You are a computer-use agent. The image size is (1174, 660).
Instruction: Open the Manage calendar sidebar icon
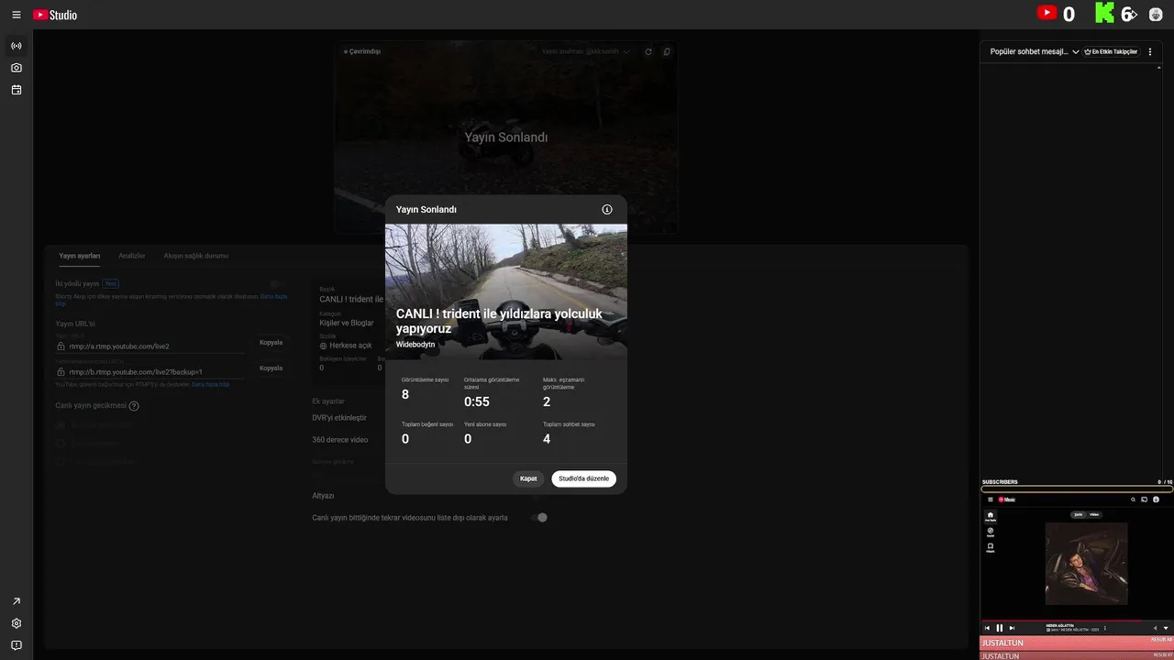17,90
